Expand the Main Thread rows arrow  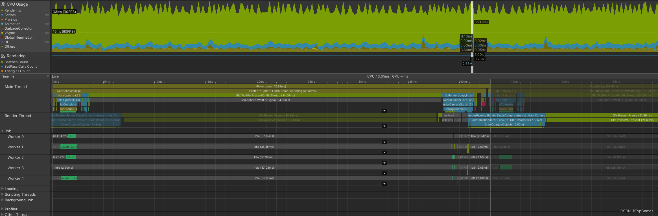coord(384,111)
